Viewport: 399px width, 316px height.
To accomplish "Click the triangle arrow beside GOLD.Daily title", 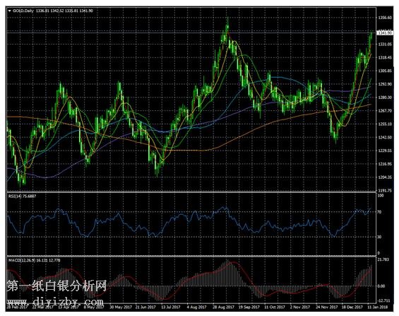I will 10,11.
